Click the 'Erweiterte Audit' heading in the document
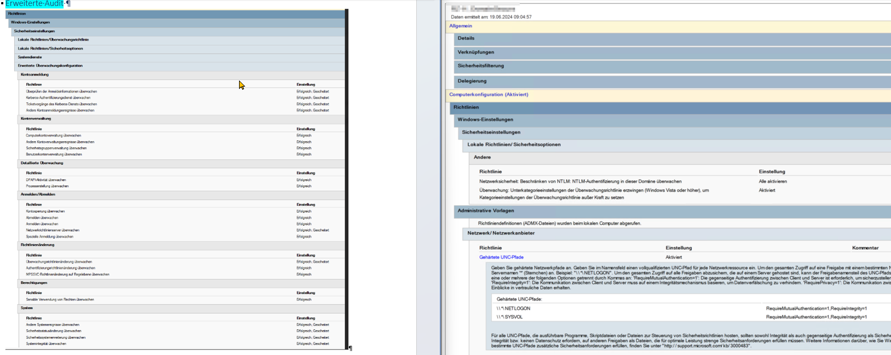The width and height of the screenshot is (891, 355). pyautogui.click(x=35, y=4)
